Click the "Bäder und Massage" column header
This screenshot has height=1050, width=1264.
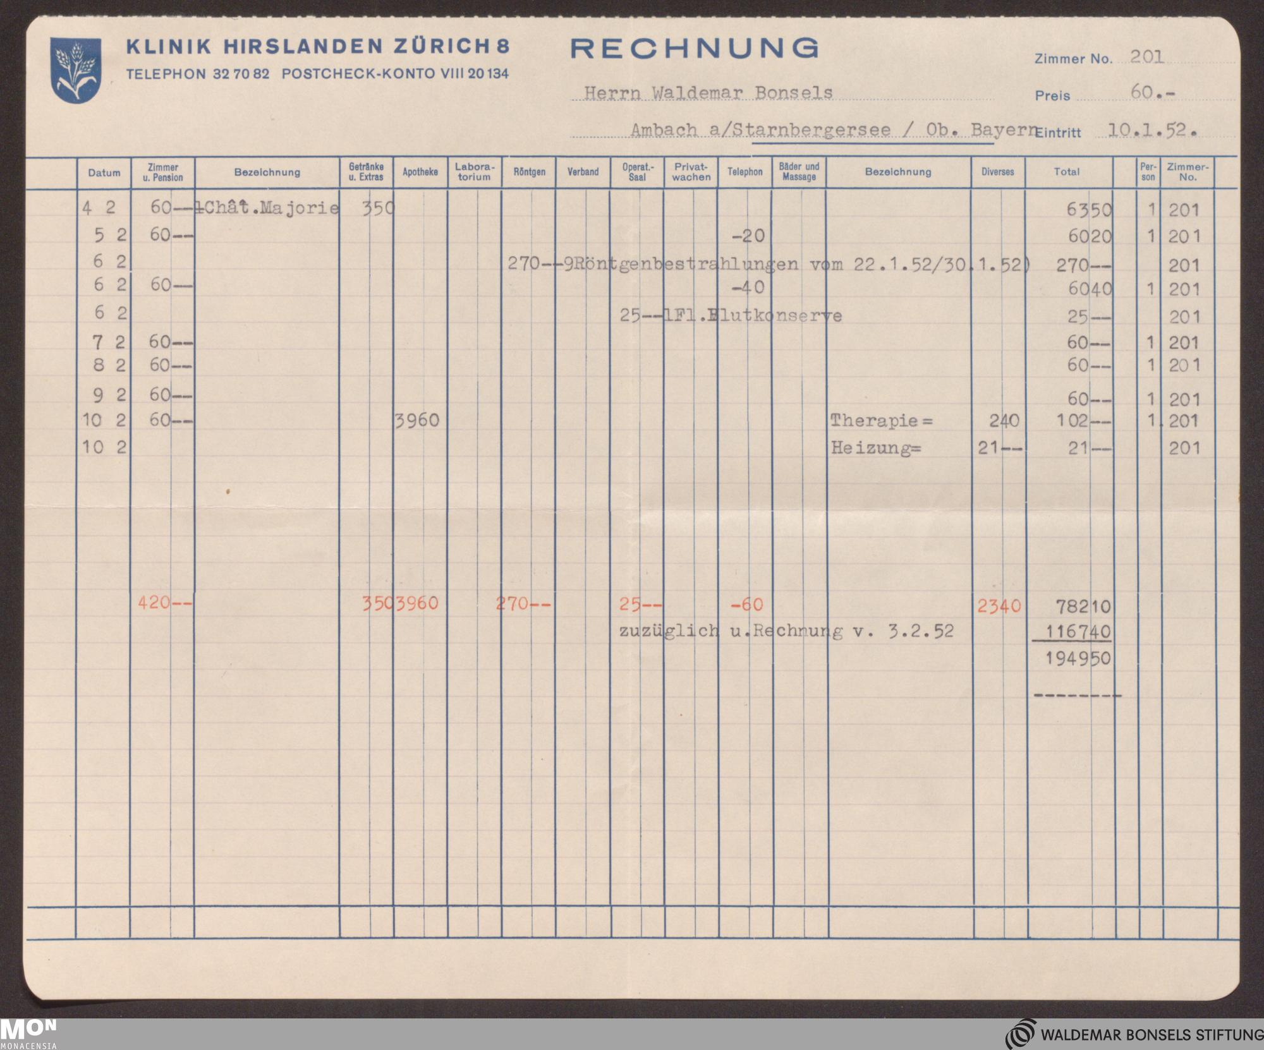click(799, 172)
